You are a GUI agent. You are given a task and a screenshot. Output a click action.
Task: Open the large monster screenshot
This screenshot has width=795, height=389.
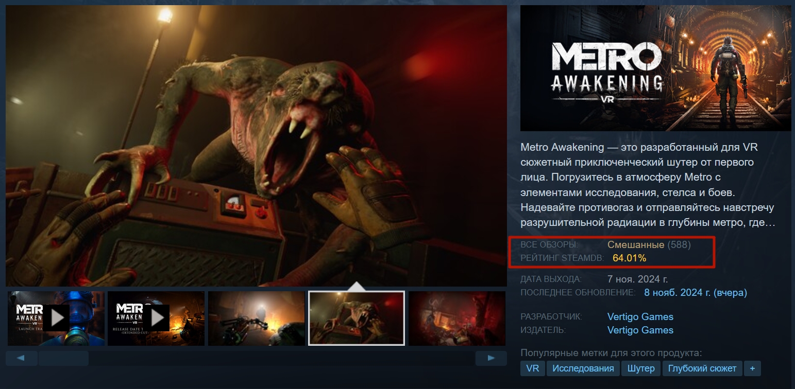(256, 146)
